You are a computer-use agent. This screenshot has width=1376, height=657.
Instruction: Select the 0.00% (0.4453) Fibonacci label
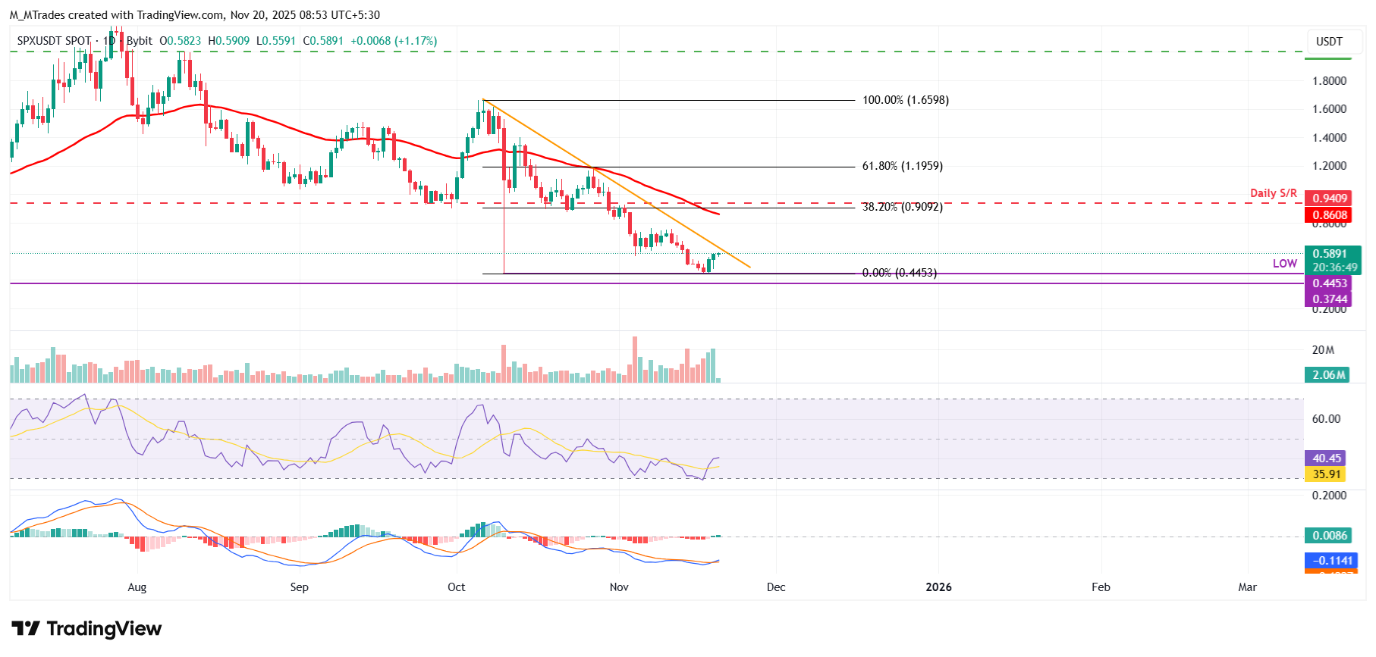tap(899, 273)
